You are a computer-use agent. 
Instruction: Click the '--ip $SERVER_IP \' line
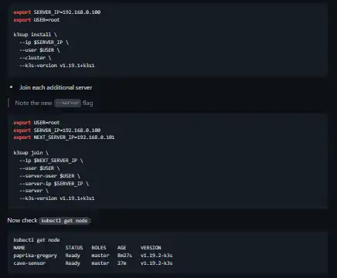tap(44, 42)
